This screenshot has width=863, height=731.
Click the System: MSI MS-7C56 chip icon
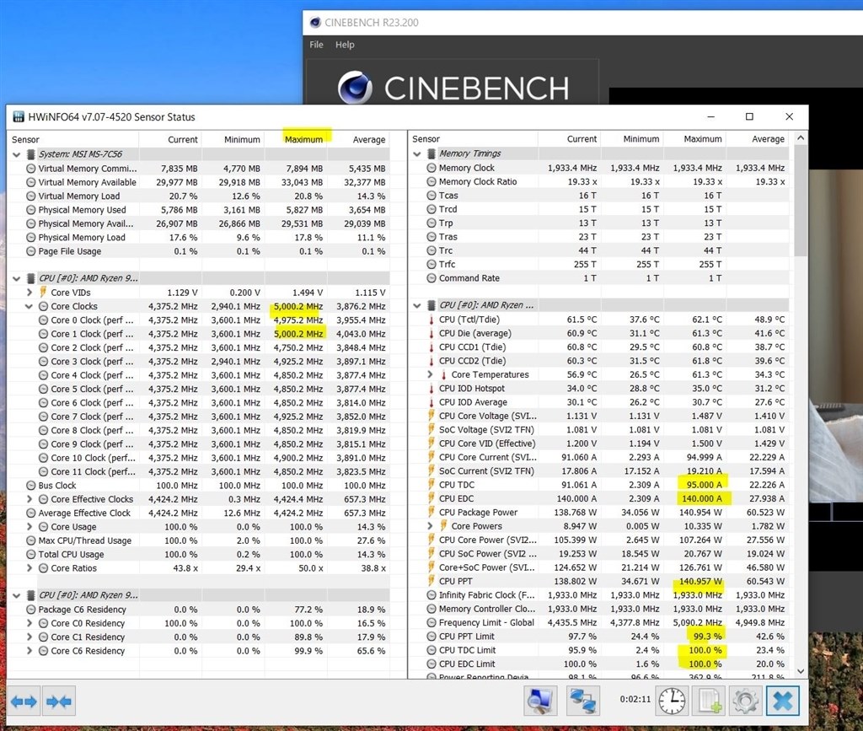click(x=31, y=154)
